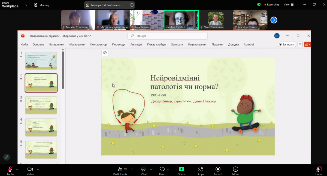Select slide 3 thumbnail in the panel
The image size is (327, 176).
[x=41, y=105]
